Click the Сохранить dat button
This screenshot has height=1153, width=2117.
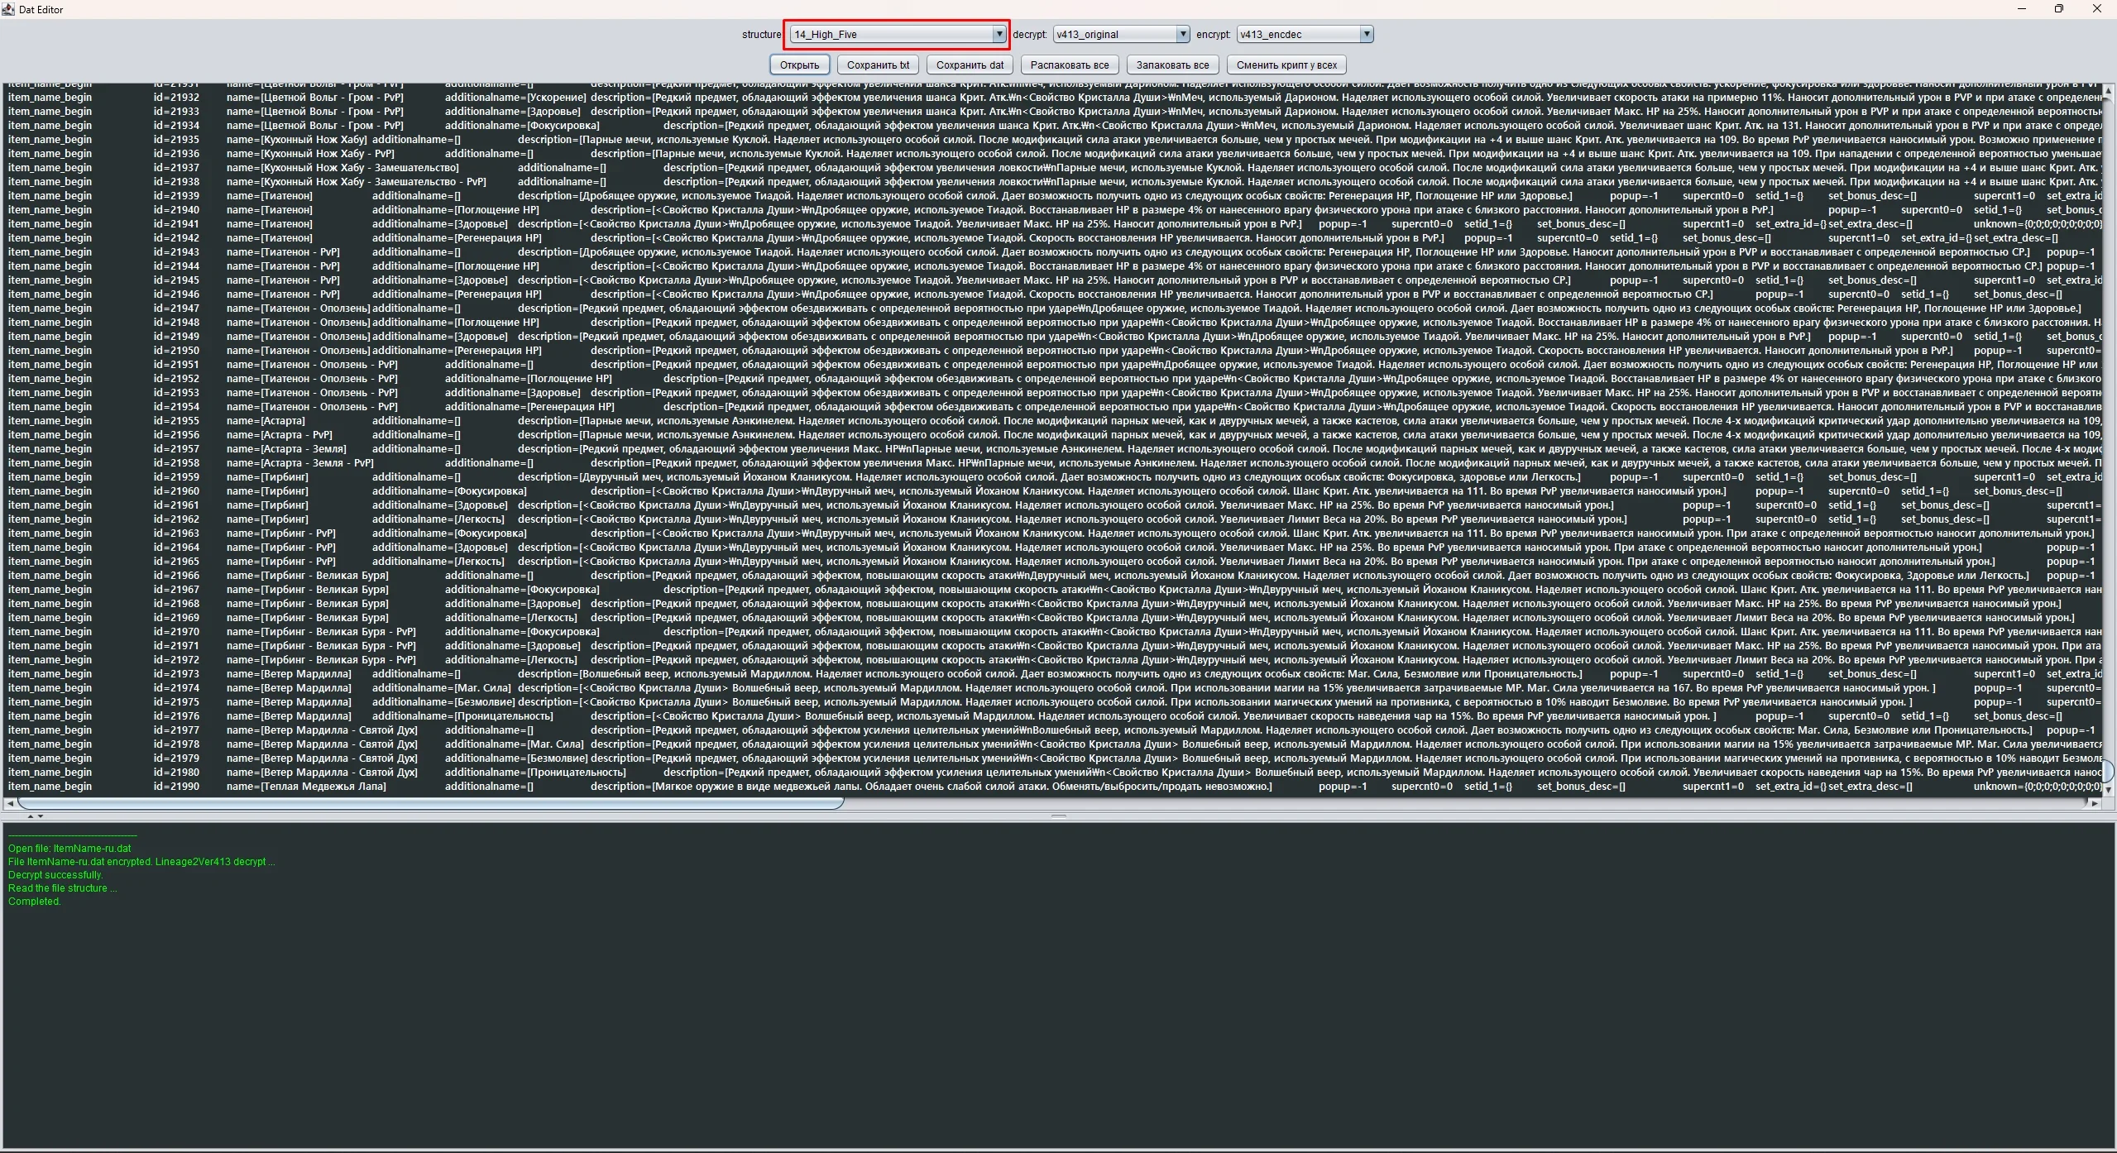(x=970, y=65)
